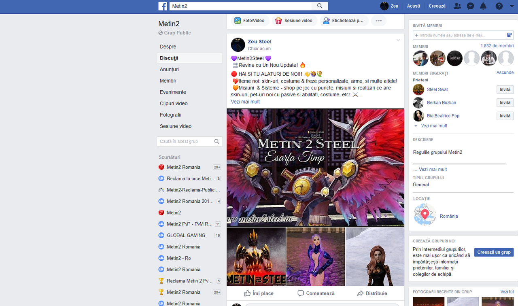Open the help question mark icon
This screenshot has height=306, width=518.
[499, 6]
